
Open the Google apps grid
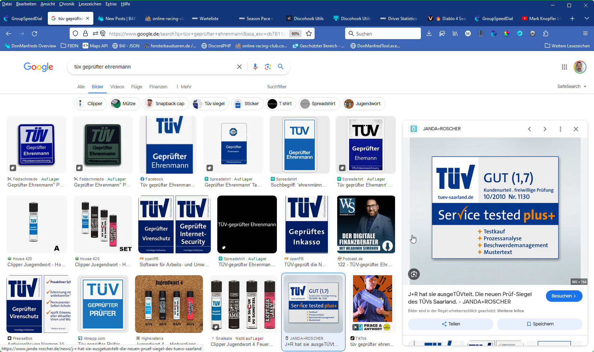[x=564, y=67]
